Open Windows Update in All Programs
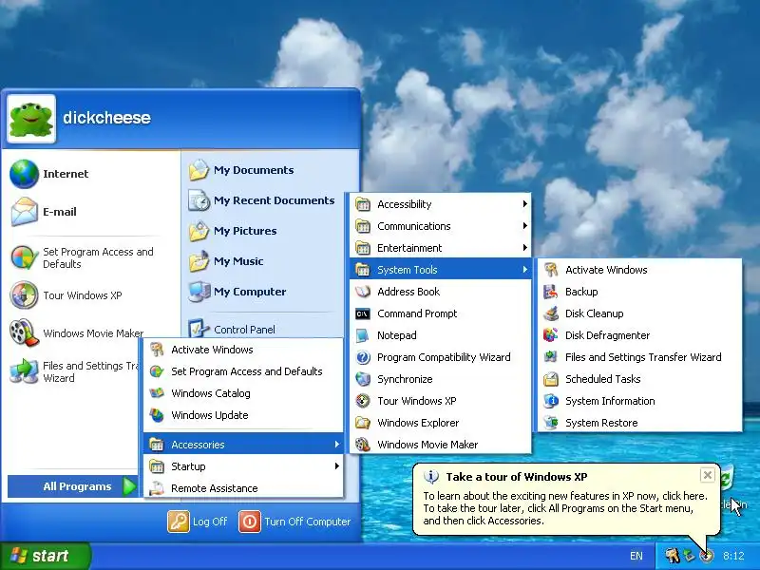The height and width of the screenshot is (570, 760). [243, 415]
